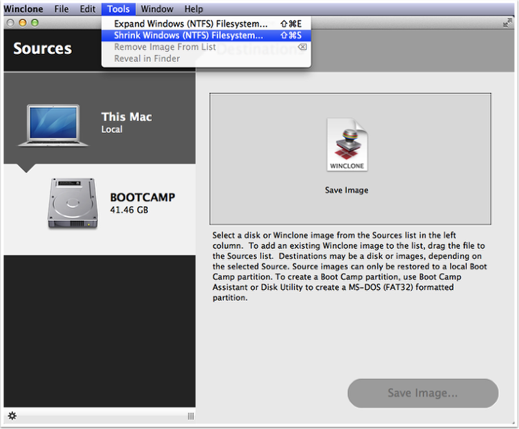Image resolution: width=519 pixels, height=429 pixels.
Task: Select the This Mac laptop icon
Action: [53, 125]
